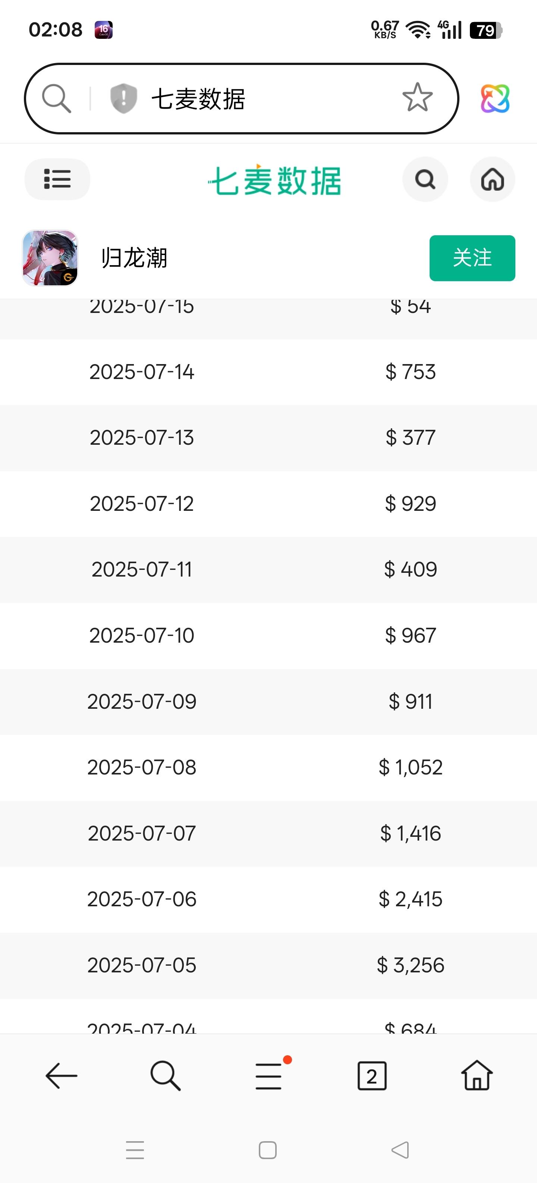Tap the 归龙潮 app title
The width and height of the screenshot is (537, 1183).
click(134, 258)
